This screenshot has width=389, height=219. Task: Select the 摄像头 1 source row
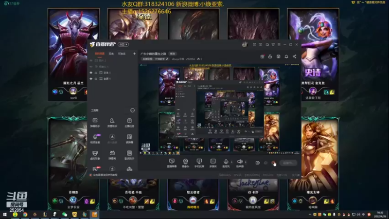click(x=112, y=67)
